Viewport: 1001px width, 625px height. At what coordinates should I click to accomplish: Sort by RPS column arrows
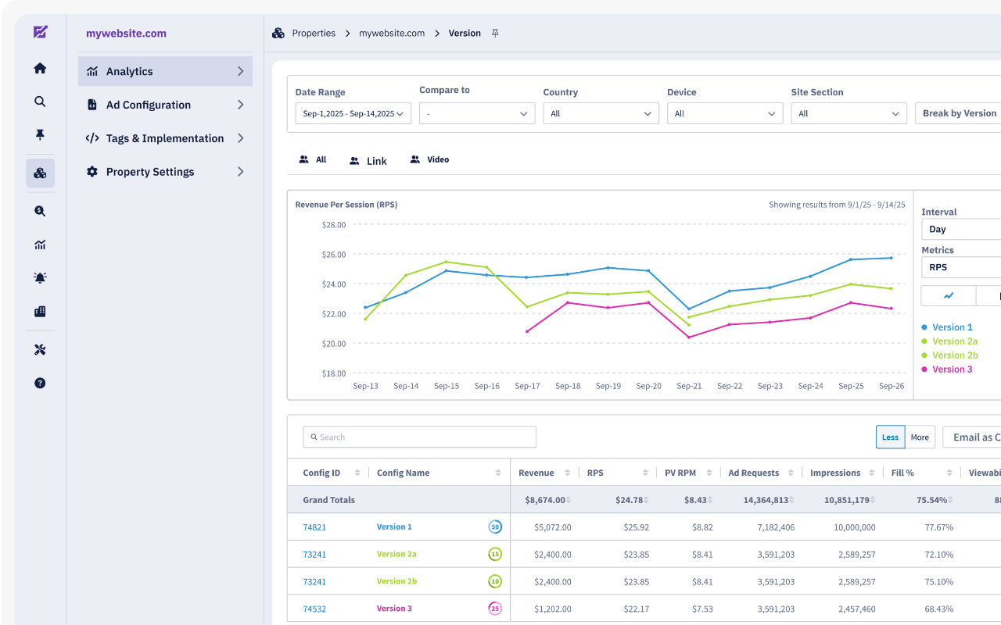[645, 473]
